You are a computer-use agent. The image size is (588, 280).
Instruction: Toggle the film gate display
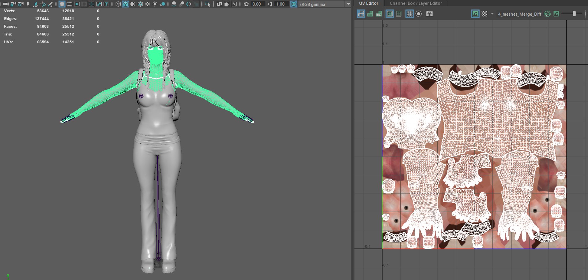69,4
